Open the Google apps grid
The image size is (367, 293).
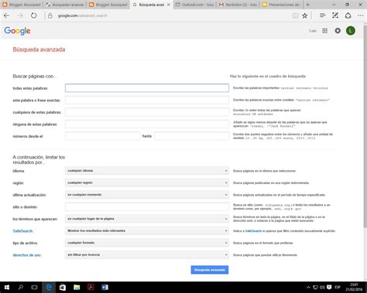pos(325,31)
